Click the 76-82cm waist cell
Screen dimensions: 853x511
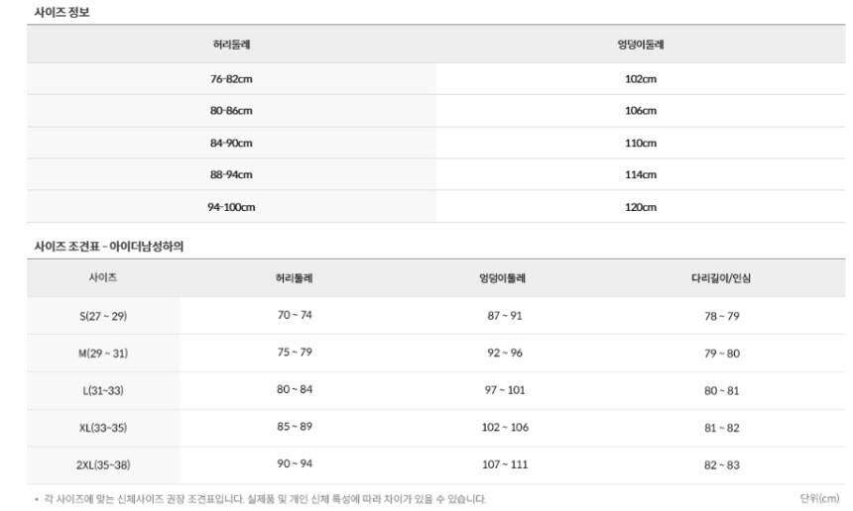point(231,79)
